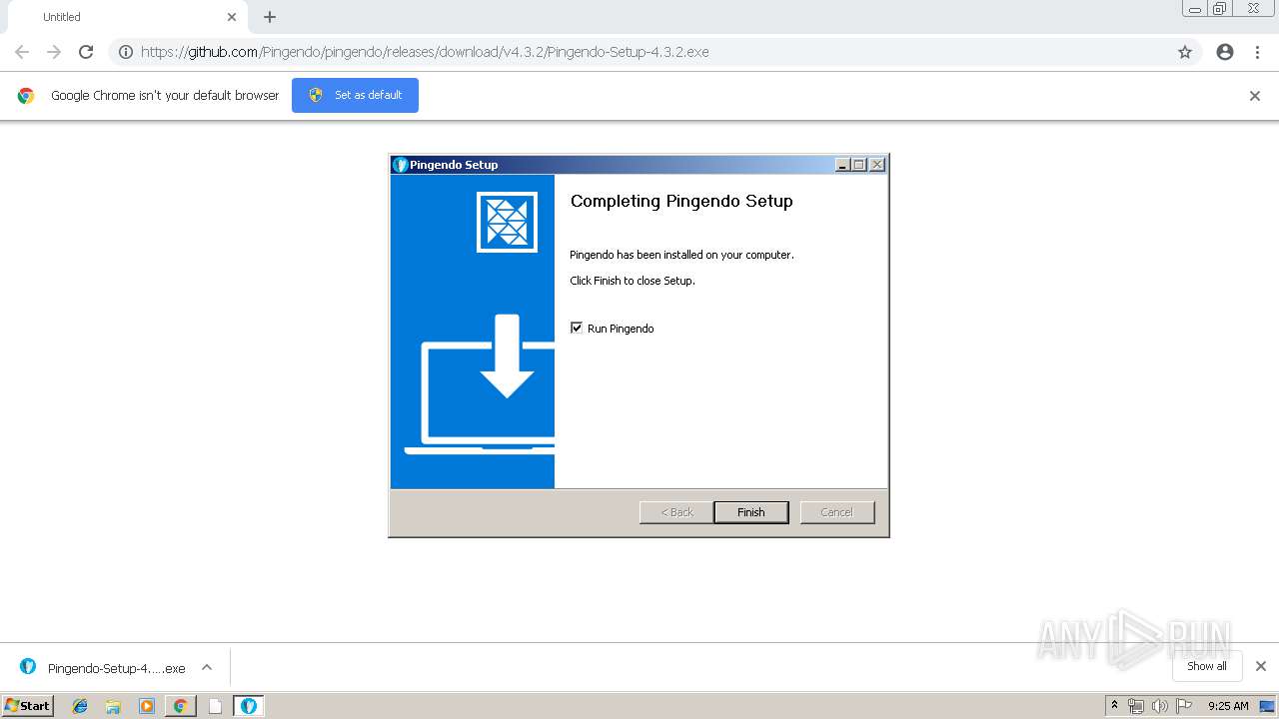Viewport: 1279px width, 719px height.
Task: Click the blank document taskbar icon
Action: [x=215, y=706]
